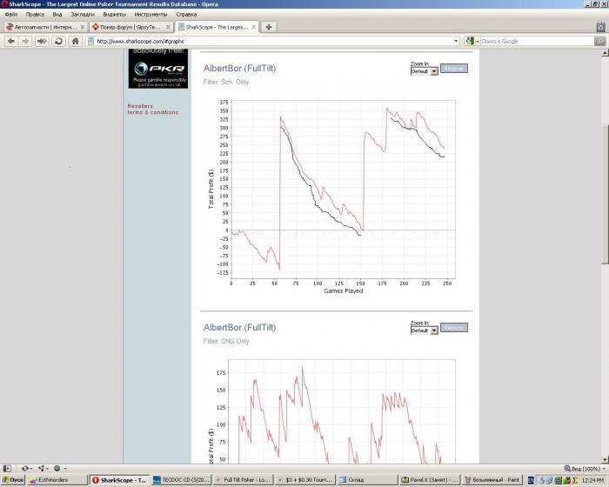Open TECDOC CD taskbar item
This screenshot has width=609, height=487.
coord(181,480)
